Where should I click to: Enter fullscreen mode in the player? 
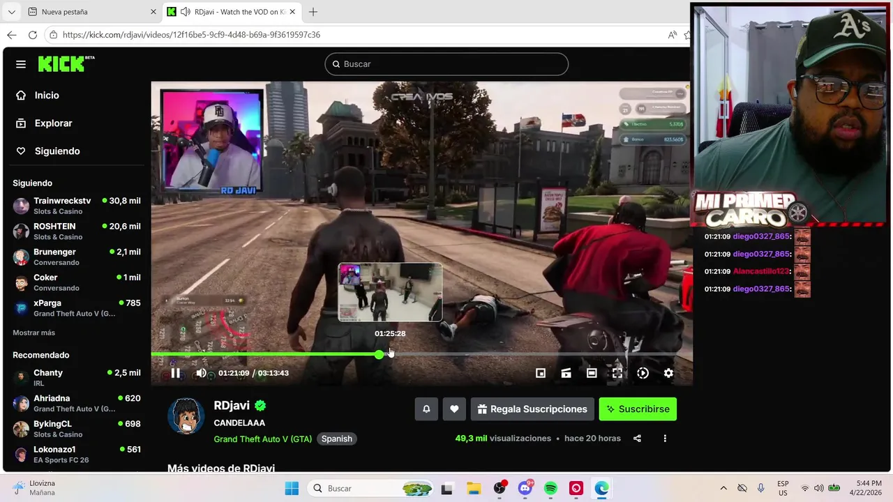point(617,373)
